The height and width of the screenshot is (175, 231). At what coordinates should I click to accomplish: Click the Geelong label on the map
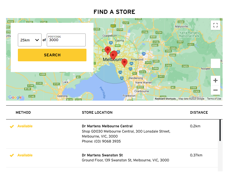click(62, 96)
